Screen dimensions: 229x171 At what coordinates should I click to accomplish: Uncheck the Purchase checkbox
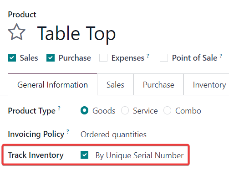pyautogui.click(x=51, y=58)
